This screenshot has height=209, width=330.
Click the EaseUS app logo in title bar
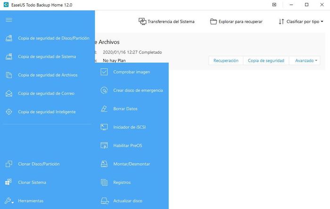click(6, 5)
